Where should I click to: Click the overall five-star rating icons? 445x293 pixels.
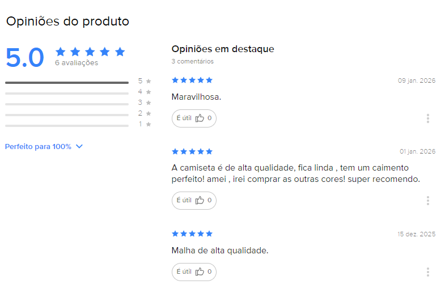(90, 52)
